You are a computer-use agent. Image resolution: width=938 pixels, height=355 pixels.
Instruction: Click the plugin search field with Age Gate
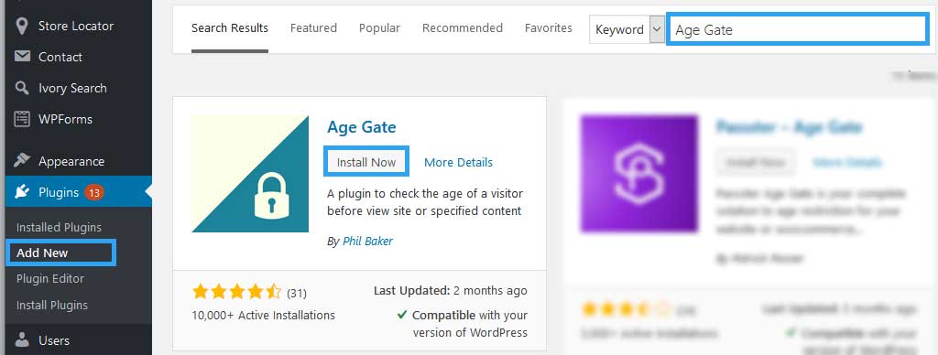[x=798, y=29]
